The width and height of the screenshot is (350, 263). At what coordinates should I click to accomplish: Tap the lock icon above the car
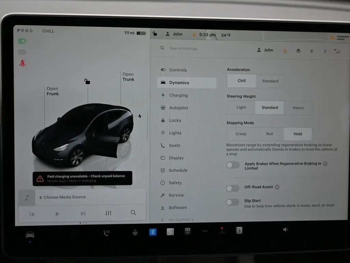87,82
